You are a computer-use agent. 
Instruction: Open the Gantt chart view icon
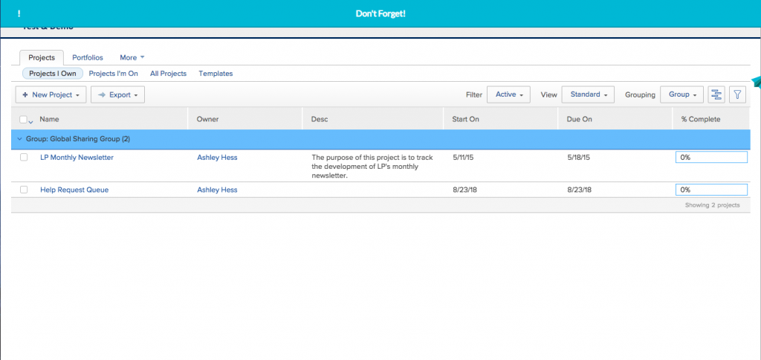pyautogui.click(x=716, y=94)
